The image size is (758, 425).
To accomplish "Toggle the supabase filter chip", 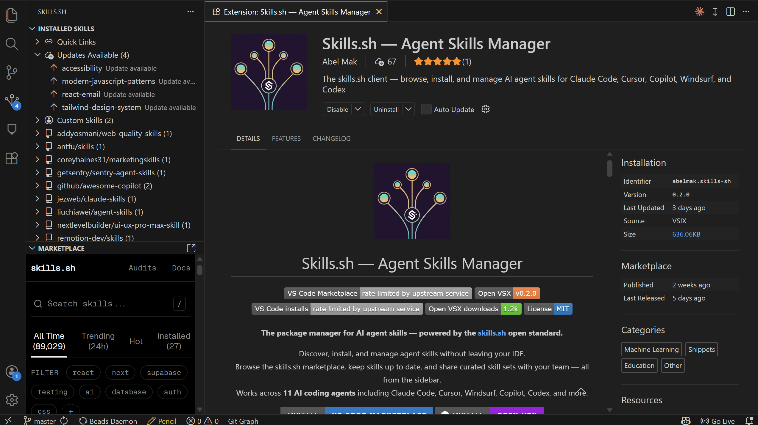I will click(x=164, y=372).
